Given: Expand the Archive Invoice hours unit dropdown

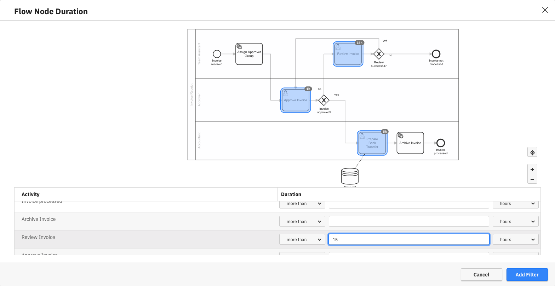Looking at the screenshot, I should click(x=515, y=222).
